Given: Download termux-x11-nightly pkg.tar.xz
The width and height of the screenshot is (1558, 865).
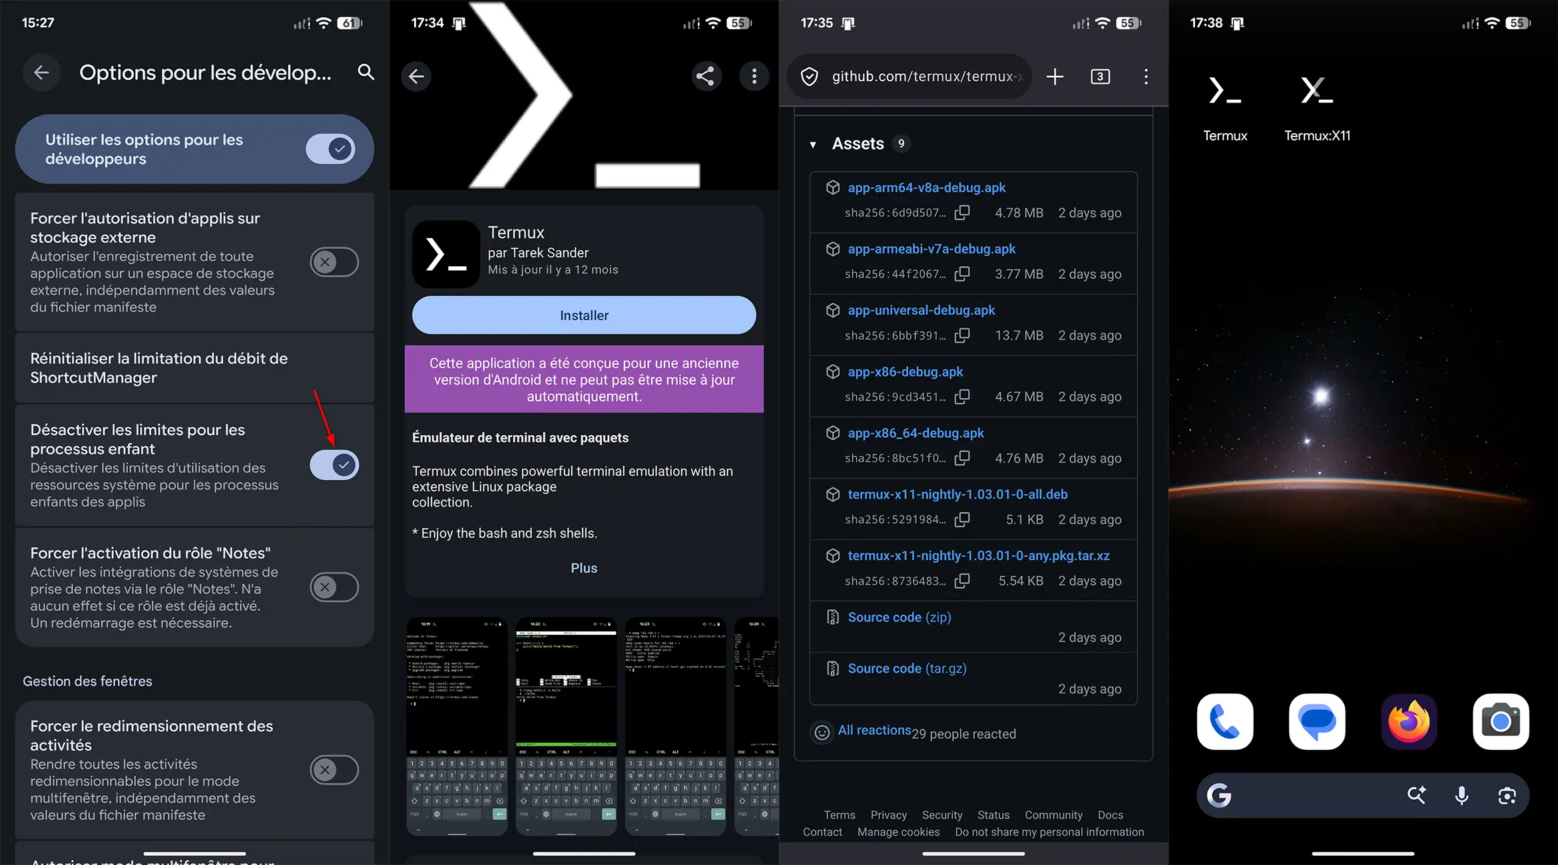Looking at the screenshot, I should [x=979, y=556].
